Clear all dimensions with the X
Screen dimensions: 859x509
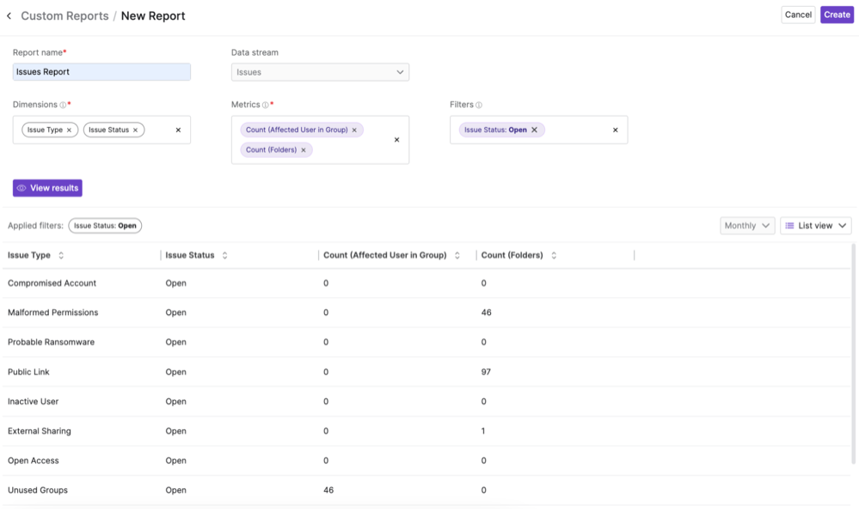tap(178, 130)
